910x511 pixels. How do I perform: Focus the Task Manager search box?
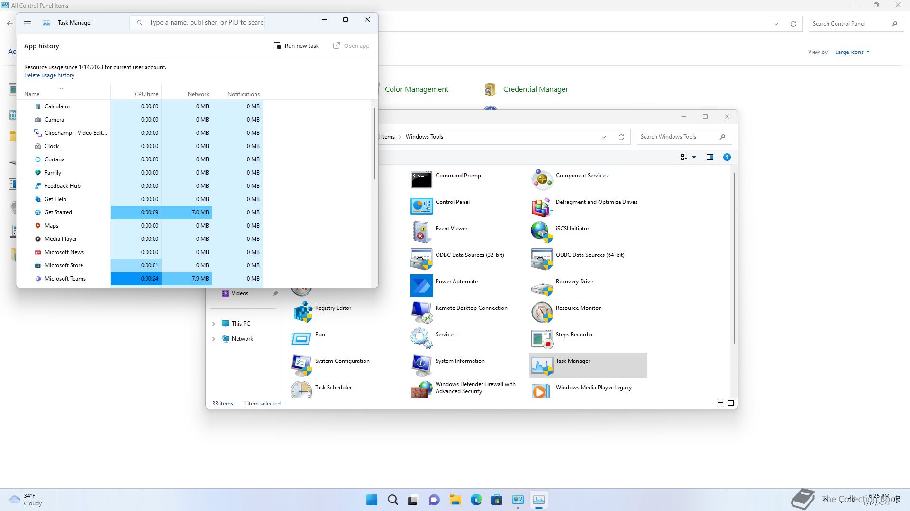click(x=197, y=22)
